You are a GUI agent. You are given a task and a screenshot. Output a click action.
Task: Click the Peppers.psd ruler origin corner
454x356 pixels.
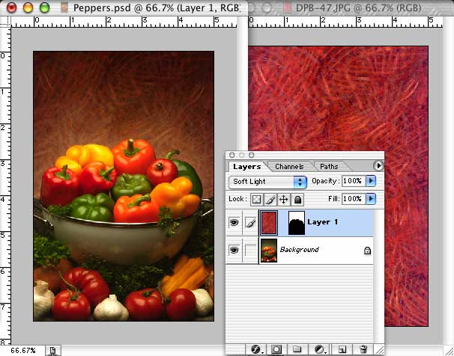click(x=5, y=22)
